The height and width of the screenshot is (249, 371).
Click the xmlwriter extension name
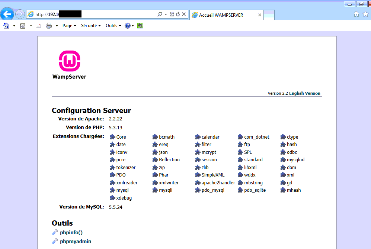coord(169,182)
